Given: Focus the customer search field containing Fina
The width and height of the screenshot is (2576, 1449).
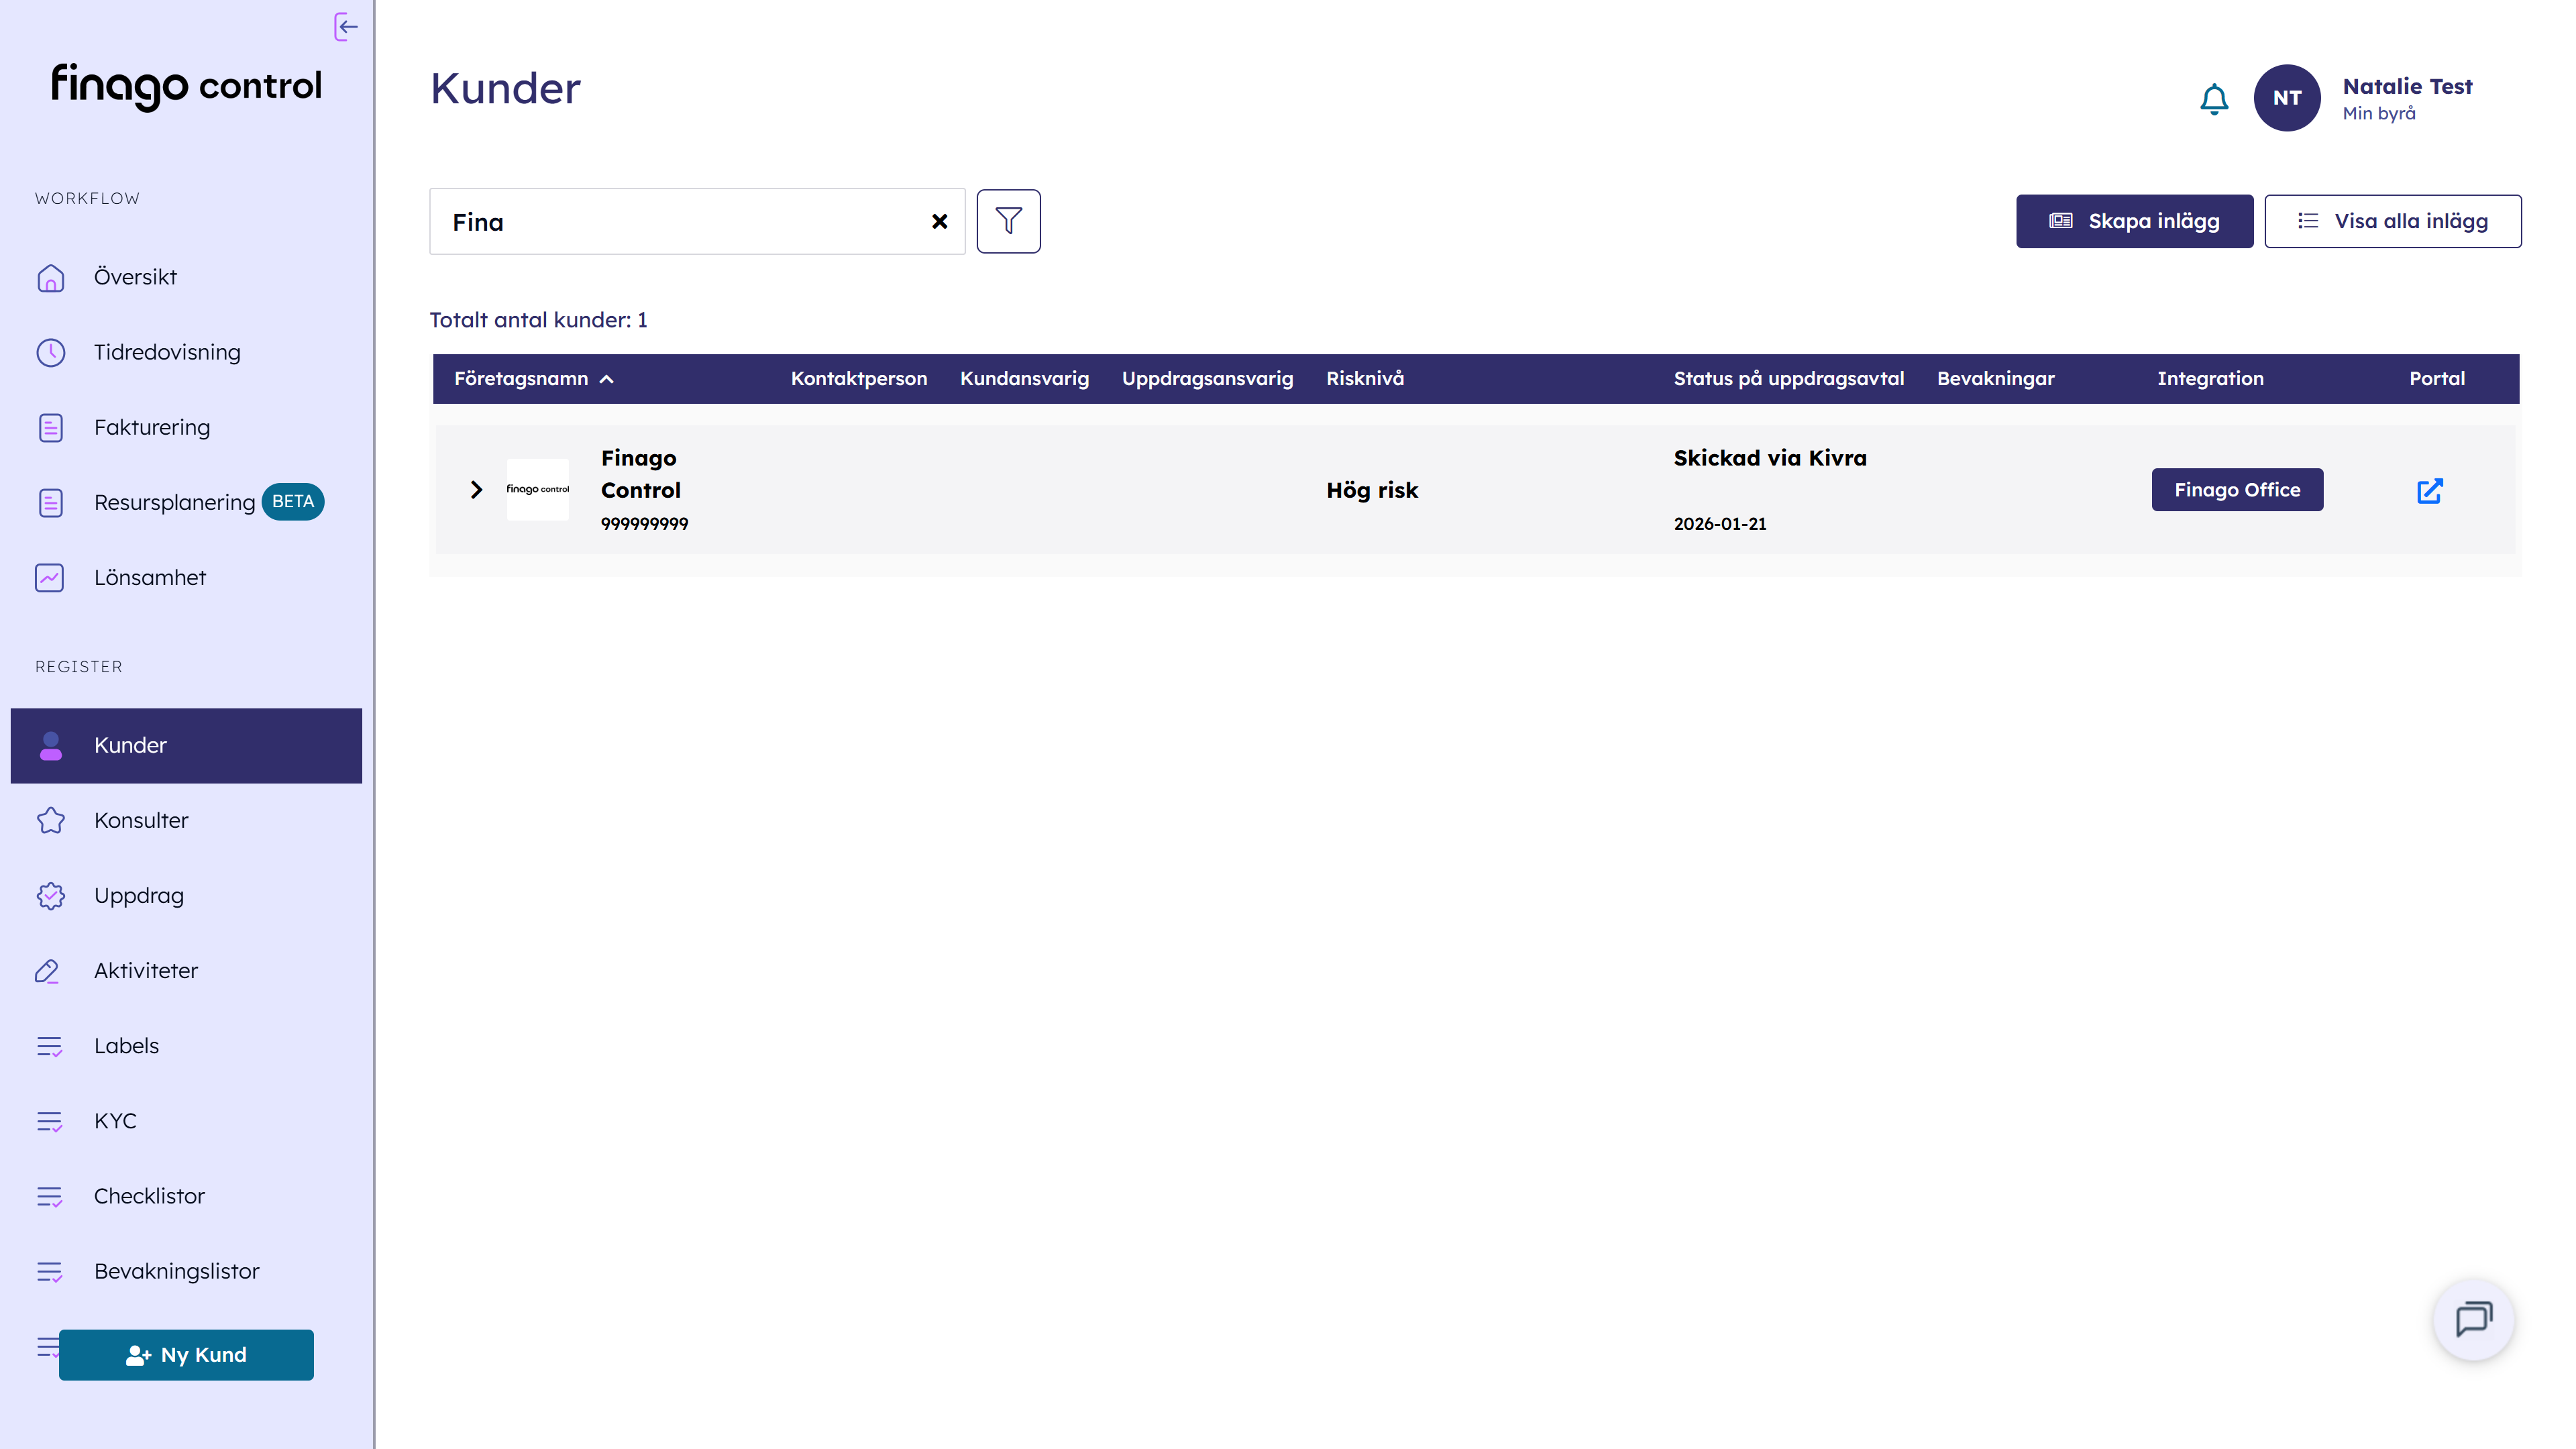Looking at the screenshot, I should tap(680, 222).
